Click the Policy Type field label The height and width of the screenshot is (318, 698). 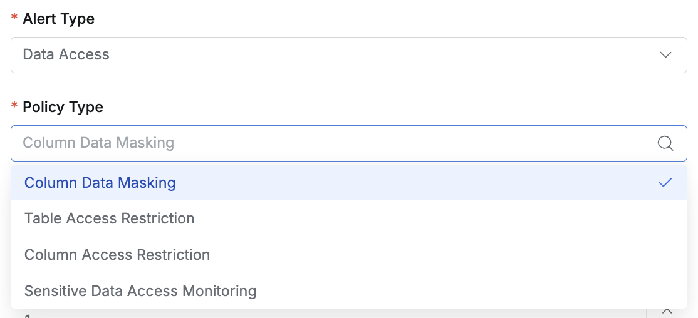[x=63, y=107]
